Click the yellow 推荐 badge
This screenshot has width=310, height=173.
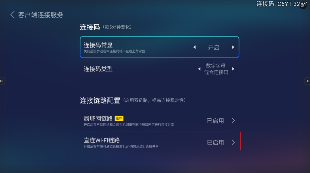[119, 118]
